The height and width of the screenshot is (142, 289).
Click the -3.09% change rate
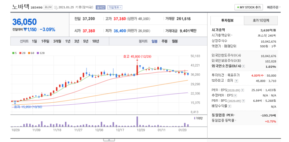47,30
